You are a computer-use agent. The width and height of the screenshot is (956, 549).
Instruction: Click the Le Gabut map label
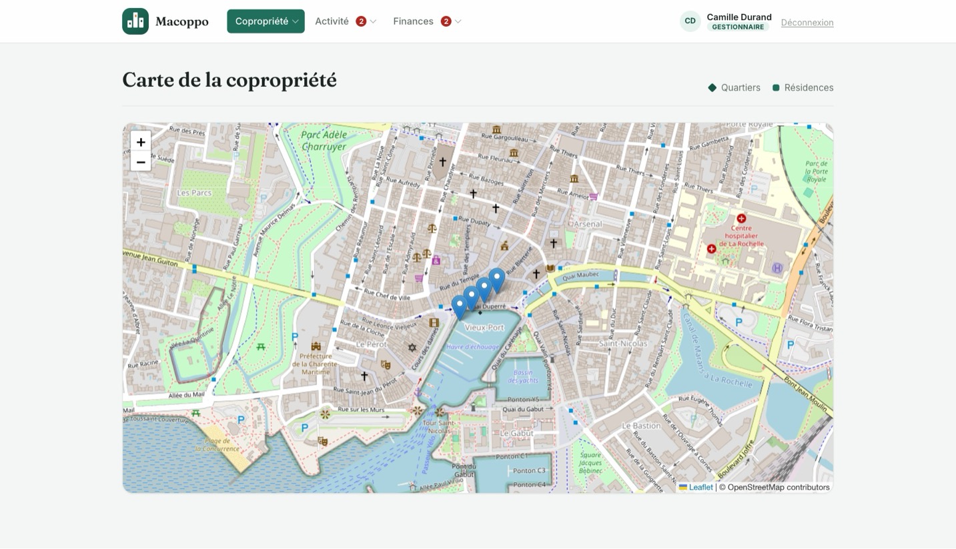click(516, 433)
